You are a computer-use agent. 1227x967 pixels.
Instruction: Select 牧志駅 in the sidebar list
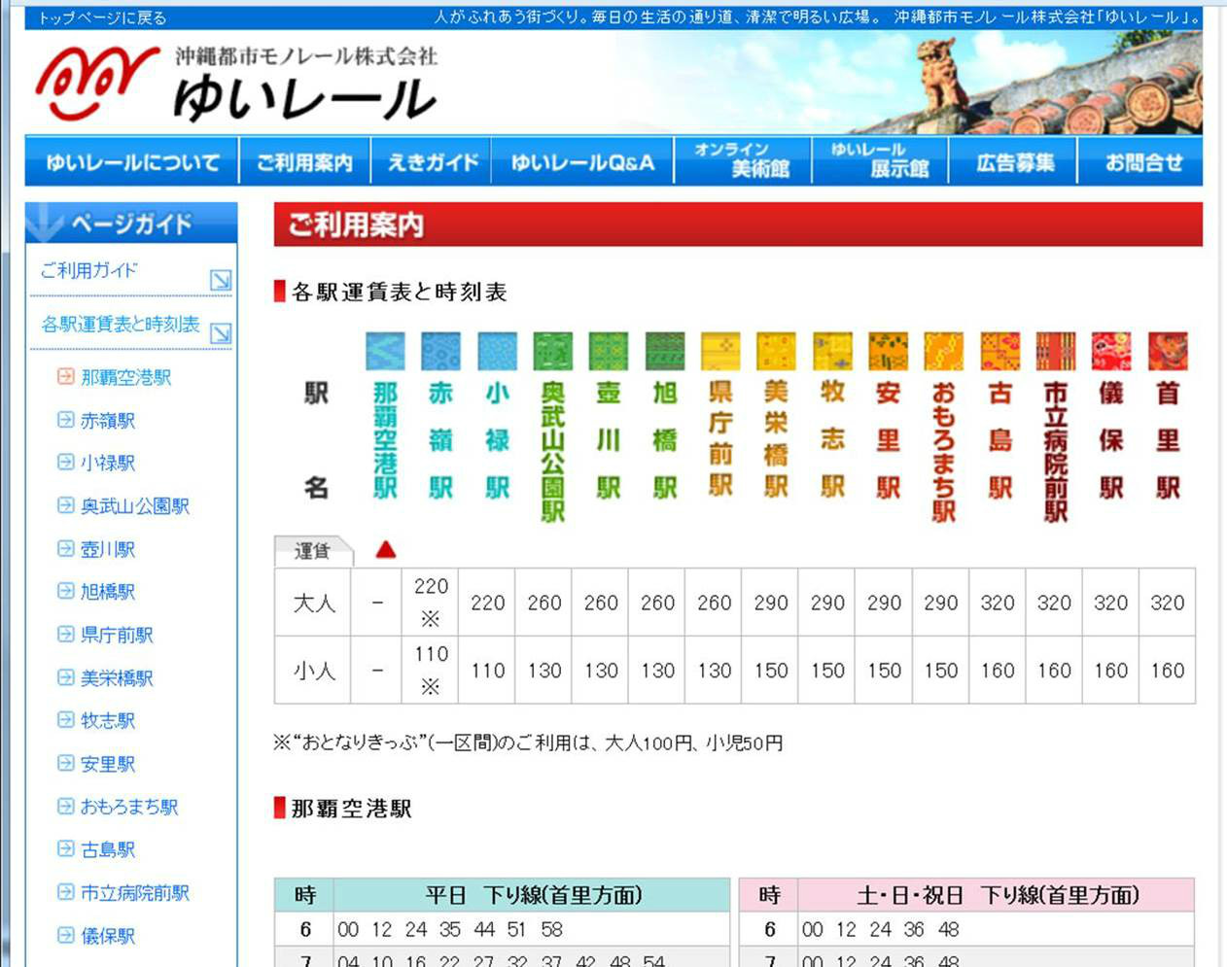click(107, 720)
